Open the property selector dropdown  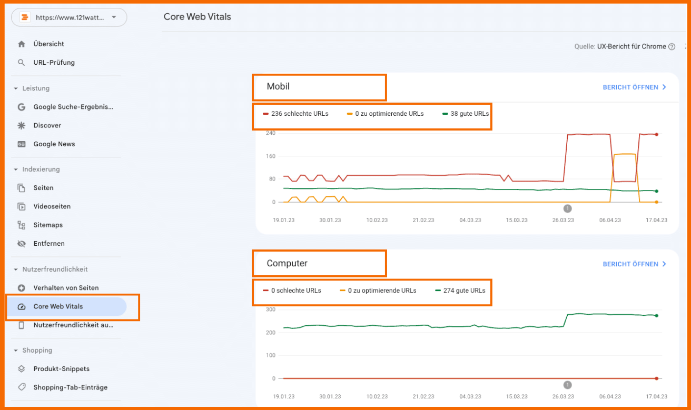pos(69,17)
